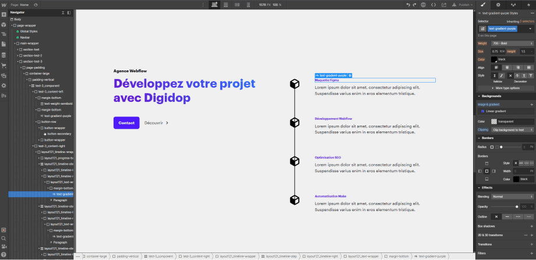Add a Filter with plus
This screenshot has width=536, height=260.
(x=531, y=253)
